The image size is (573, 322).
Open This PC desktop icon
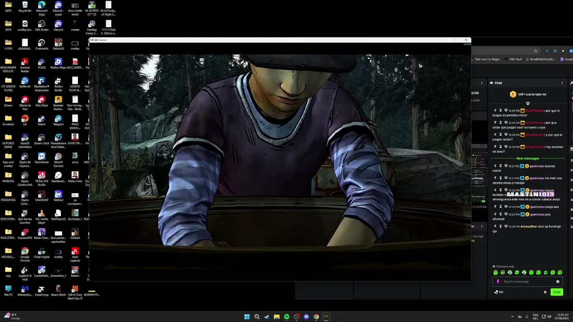pyautogui.click(x=8, y=291)
